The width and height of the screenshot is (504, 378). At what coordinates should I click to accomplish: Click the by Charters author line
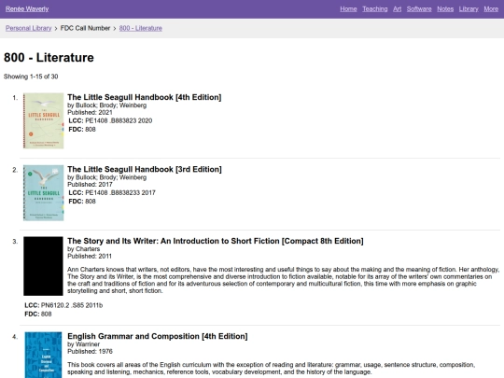84,249
